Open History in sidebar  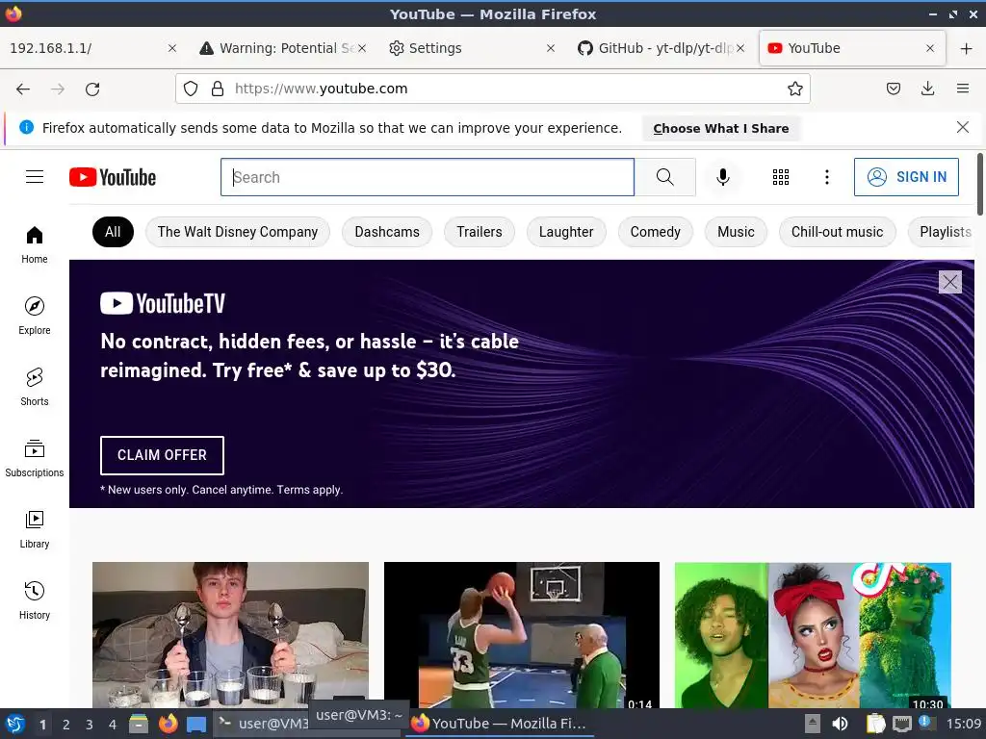coord(34,600)
